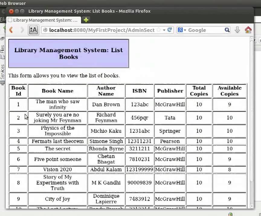Screen dimensions: 261x216
Task: Select 'Physics of the Impossible' cell
Action: pyautogui.click(x=58, y=131)
